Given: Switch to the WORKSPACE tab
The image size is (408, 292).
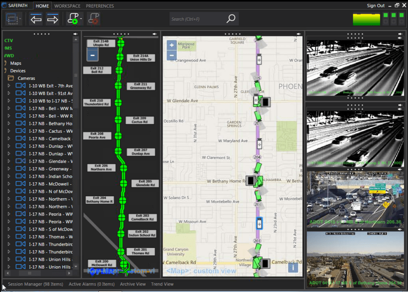Looking at the screenshot, I should click(67, 6).
